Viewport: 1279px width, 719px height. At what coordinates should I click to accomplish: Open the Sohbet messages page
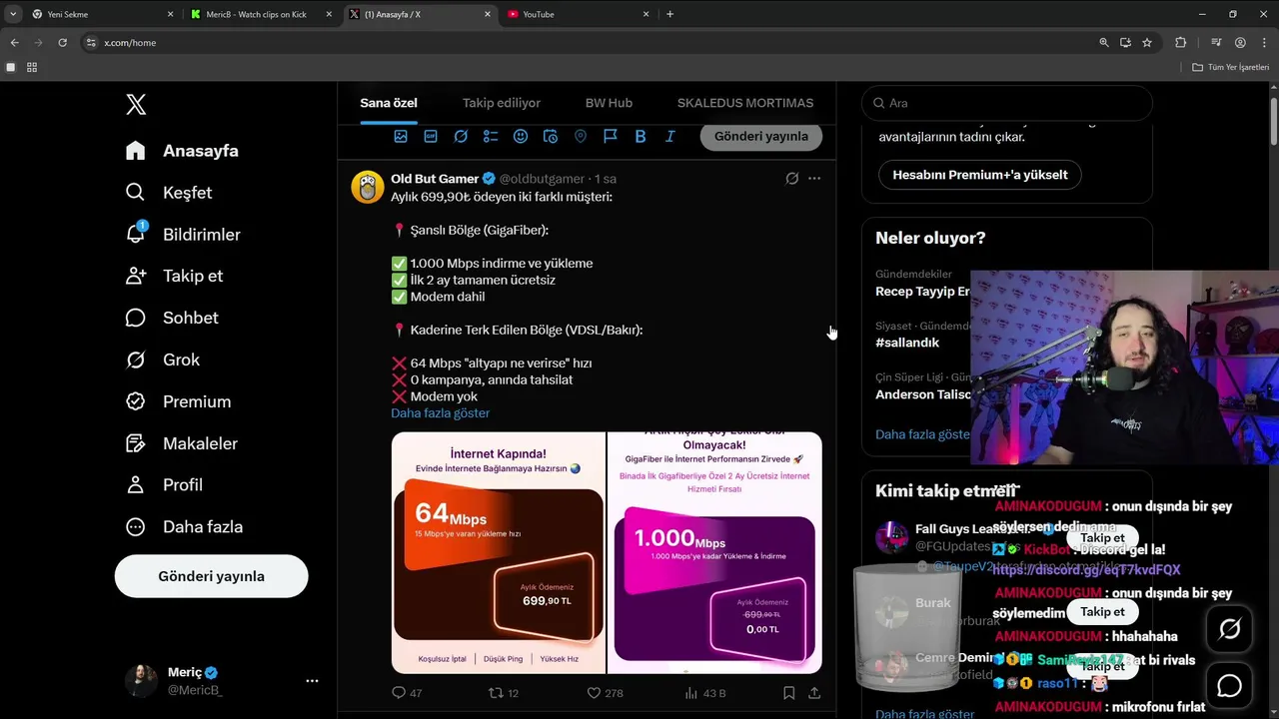click(172, 318)
